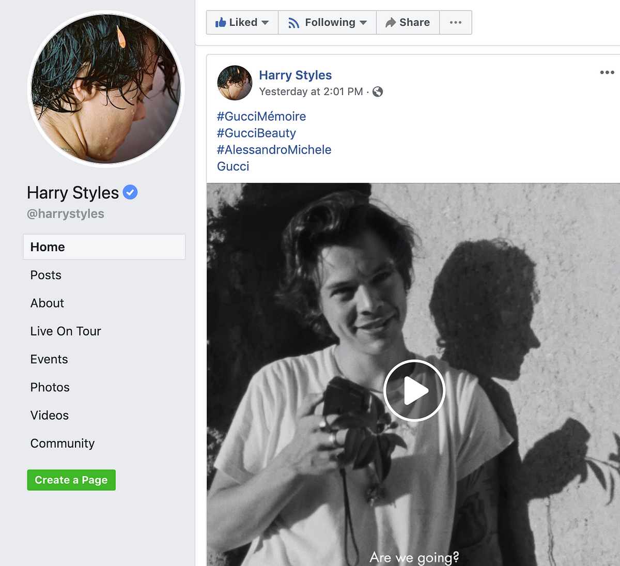Viewport: 620px width, 566px height.
Task: Open the post options ellipsis menu
Action: click(x=607, y=72)
